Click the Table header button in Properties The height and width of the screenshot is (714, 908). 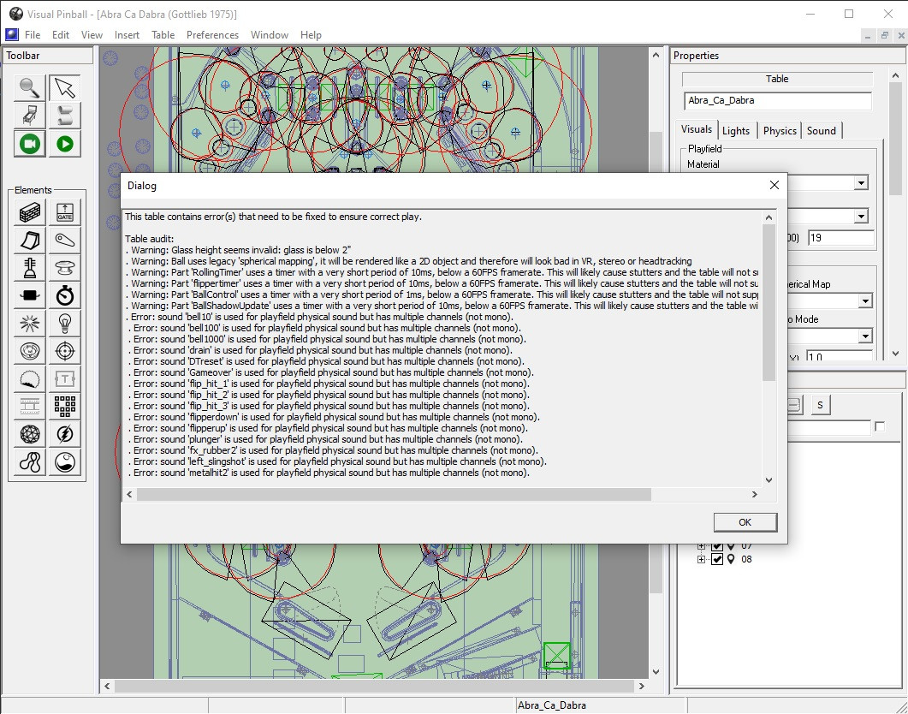tap(777, 79)
